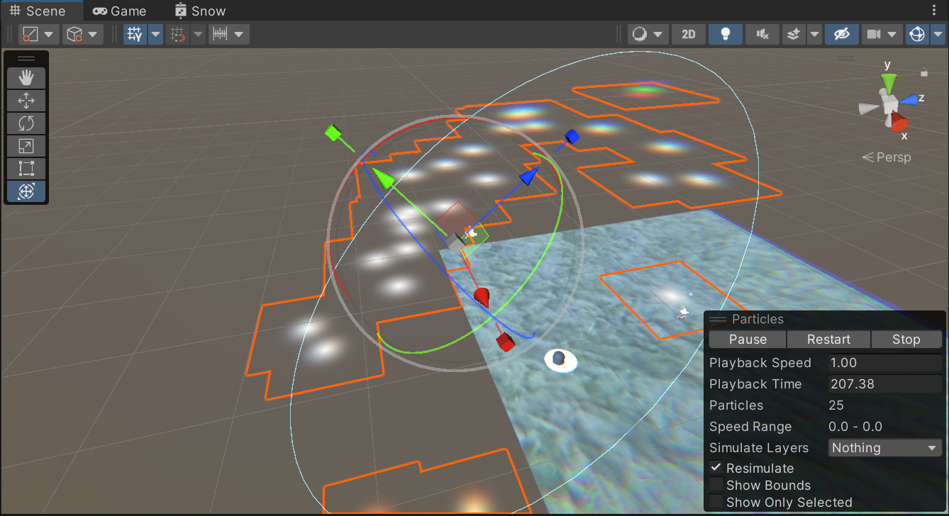Click the blue move arrow handle

tap(528, 176)
